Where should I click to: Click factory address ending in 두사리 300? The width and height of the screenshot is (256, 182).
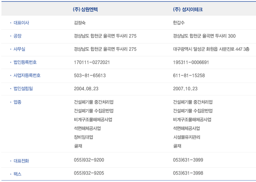coord(204,36)
